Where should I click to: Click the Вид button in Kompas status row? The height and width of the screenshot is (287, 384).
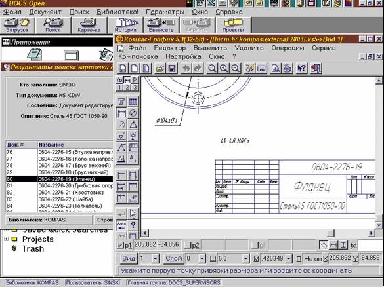point(128,258)
